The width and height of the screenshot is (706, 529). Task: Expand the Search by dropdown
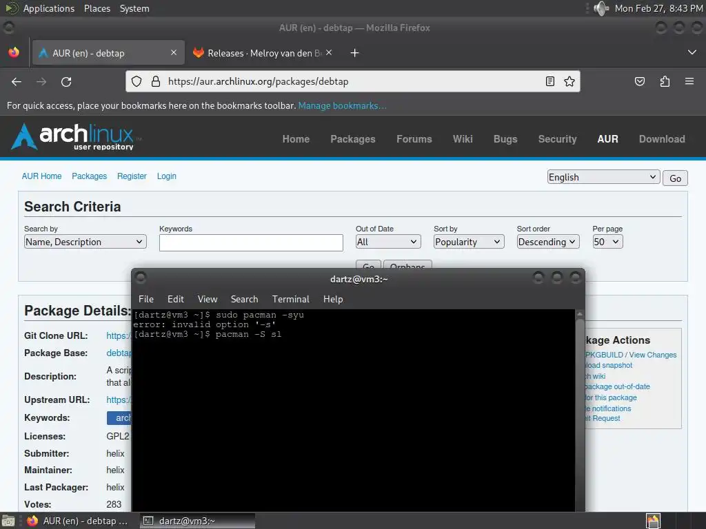pos(85,242)
